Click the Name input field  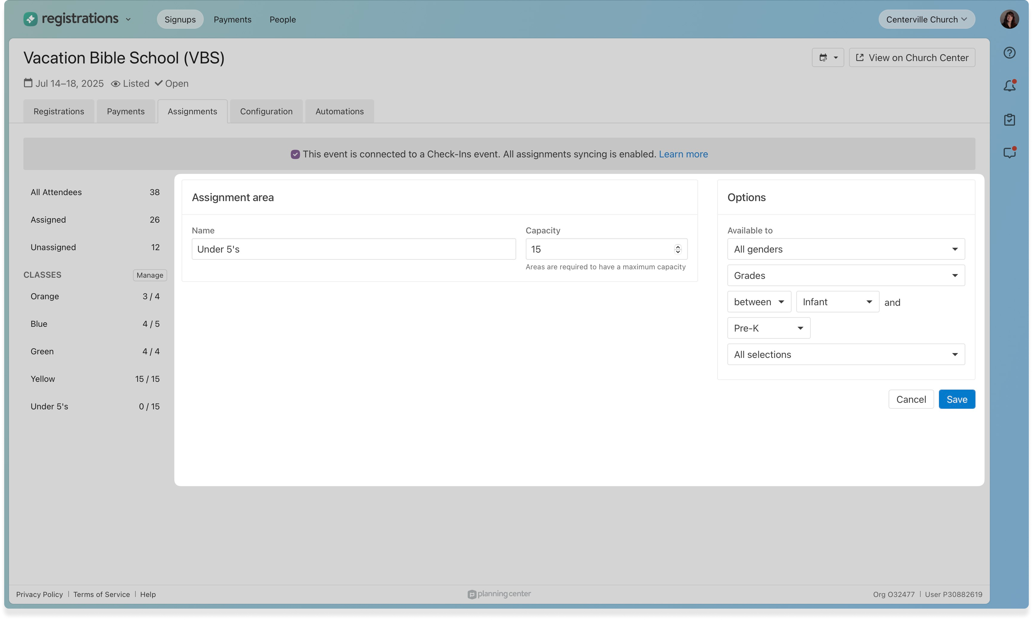[354, 250]
